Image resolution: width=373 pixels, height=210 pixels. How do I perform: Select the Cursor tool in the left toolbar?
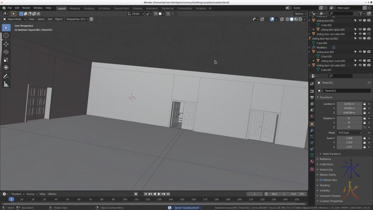coord(6,35)
